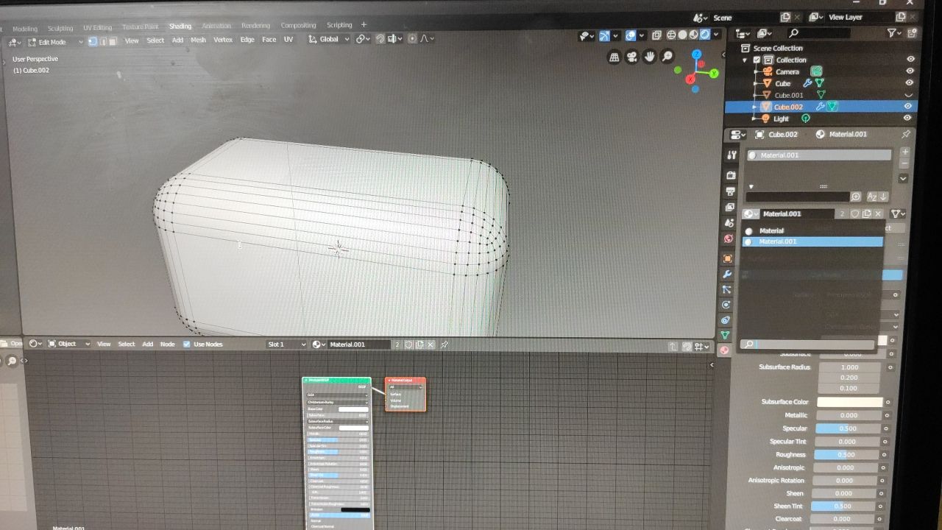The image size is (942, 530).
Task: Open the Edit Mode dropdown
Action: pos(57,42)
